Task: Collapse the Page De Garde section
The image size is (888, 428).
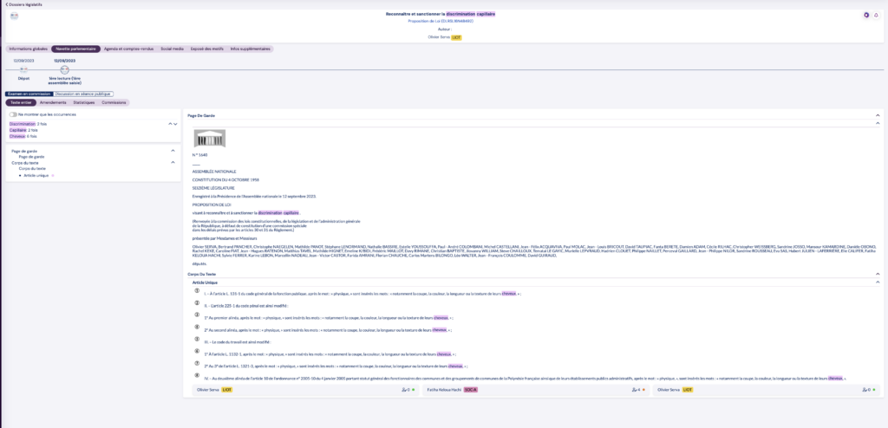Action: tap(878, 115)
